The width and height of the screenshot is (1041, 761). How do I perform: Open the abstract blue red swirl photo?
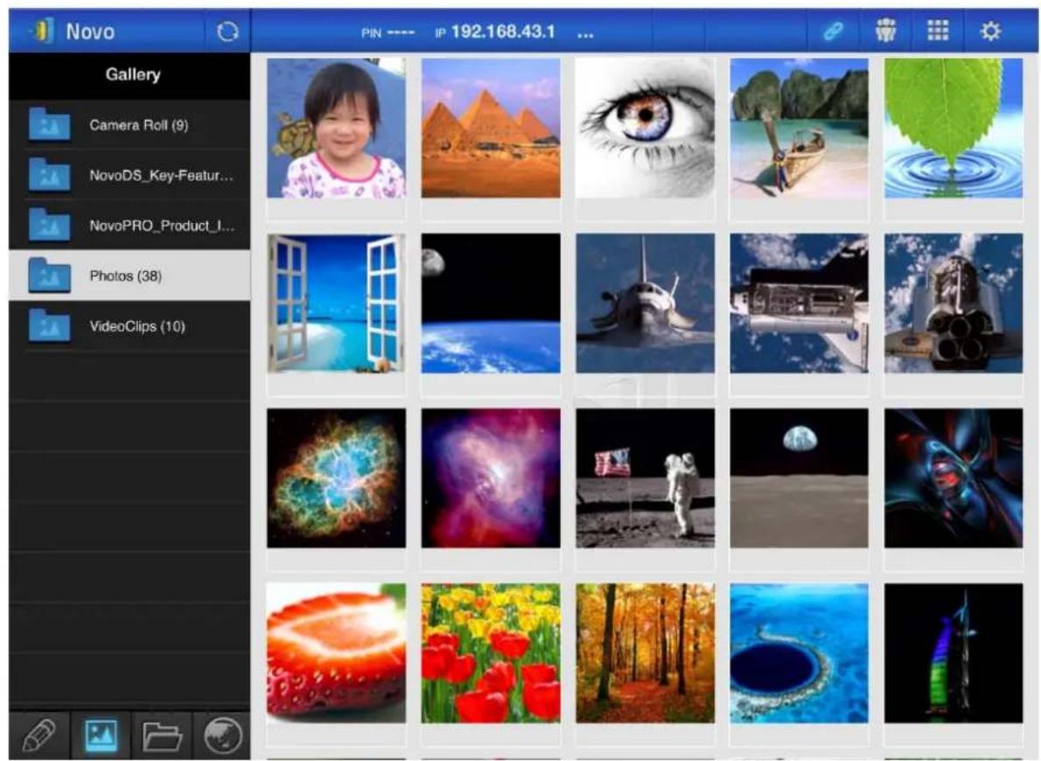(x=954, y=478)
